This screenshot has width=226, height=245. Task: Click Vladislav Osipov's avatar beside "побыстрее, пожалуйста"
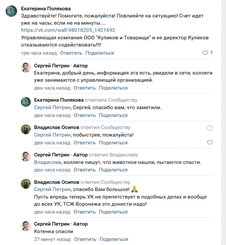tap(26, 129)
